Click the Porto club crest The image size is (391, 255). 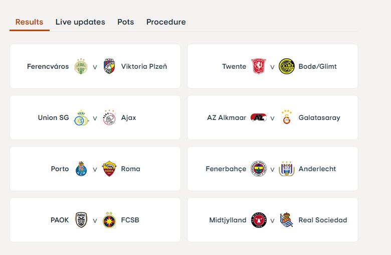click(81, 169)
